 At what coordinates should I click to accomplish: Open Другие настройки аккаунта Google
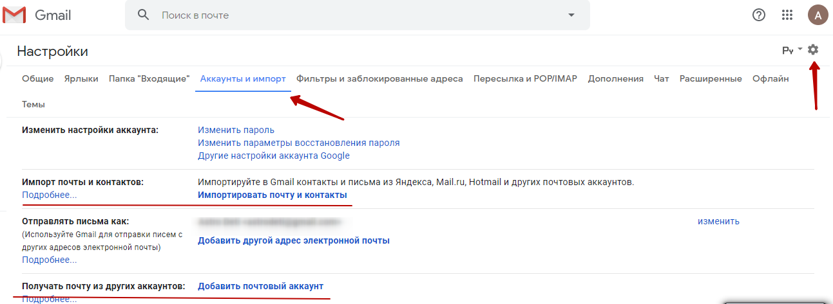pos(274,156)
